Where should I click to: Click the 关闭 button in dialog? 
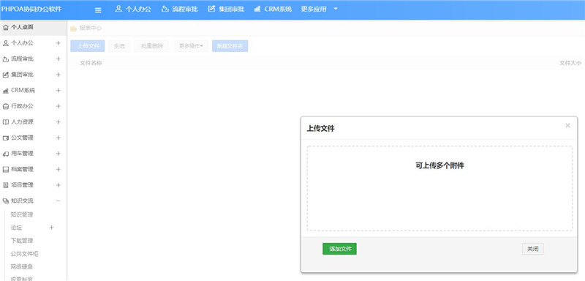pyautogui.click(x=533, y=249)
